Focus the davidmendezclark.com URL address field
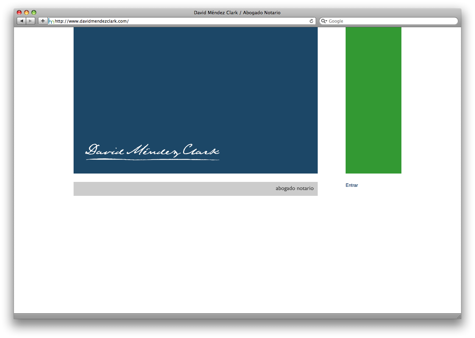Viewport: 475px width, 338px height. 181,21
